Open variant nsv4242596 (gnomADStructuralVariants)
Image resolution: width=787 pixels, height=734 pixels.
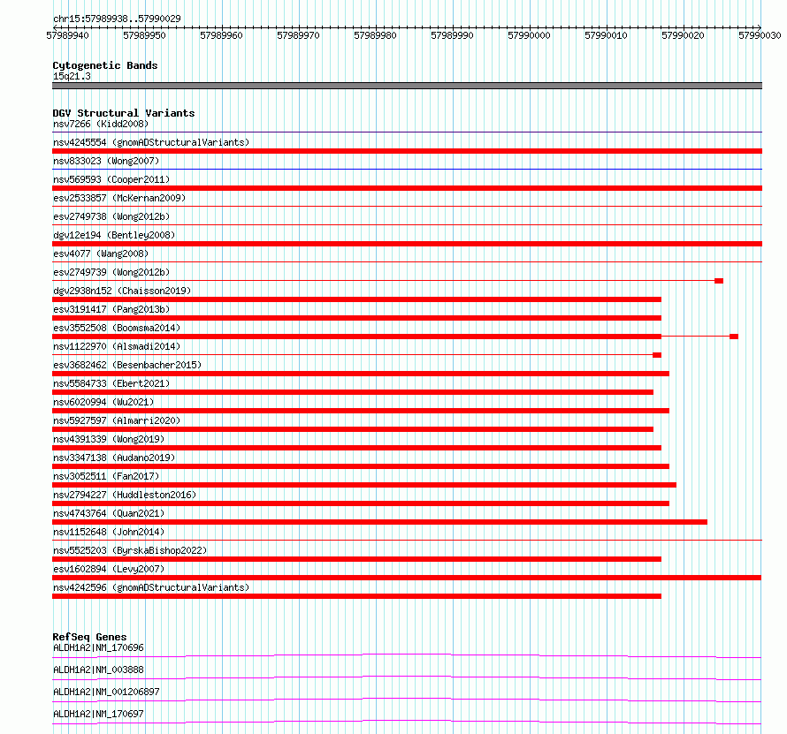pos(151,587)
